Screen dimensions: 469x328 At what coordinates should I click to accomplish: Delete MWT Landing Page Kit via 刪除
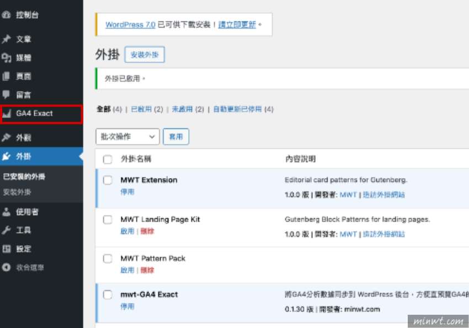pyautogui.click(x=147, y=231)
